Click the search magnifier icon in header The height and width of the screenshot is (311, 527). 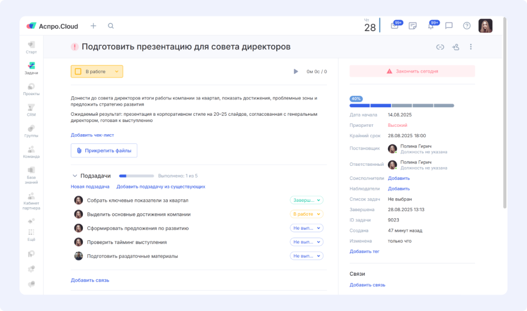110,26
